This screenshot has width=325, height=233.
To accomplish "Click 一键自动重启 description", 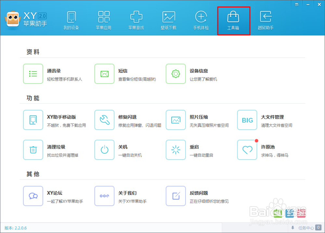I will coord(201,155).
